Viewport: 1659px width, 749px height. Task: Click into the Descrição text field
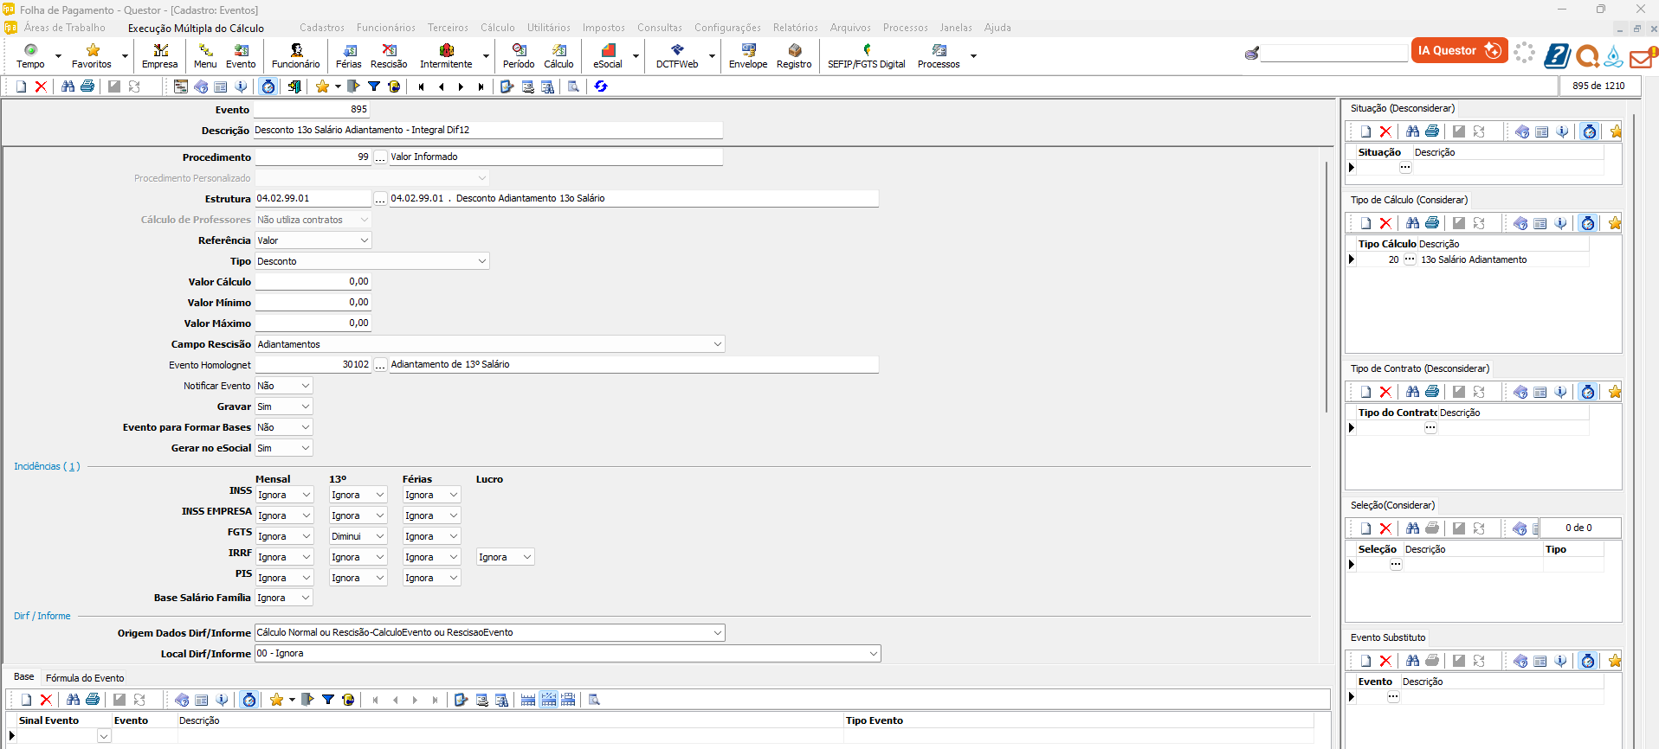[487, 130]
